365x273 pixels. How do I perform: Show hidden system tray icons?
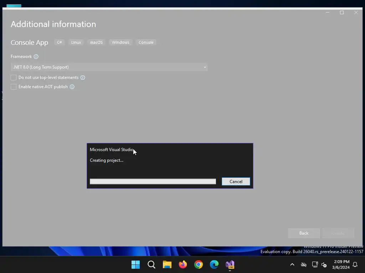point(292,264)
